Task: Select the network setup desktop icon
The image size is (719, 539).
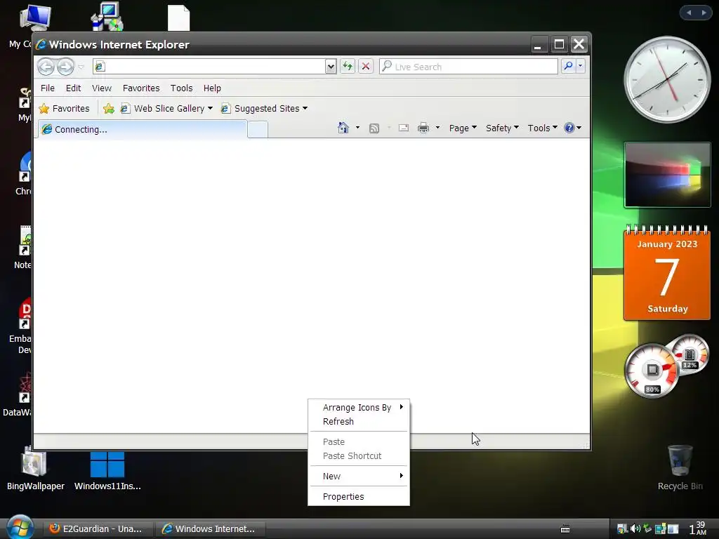Action: pos(107,16)
